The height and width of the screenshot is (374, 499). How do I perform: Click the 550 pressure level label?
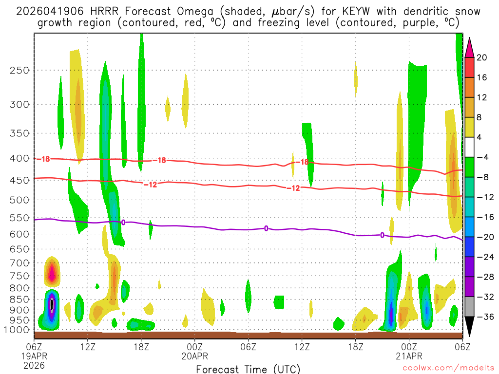pos(19,218)
